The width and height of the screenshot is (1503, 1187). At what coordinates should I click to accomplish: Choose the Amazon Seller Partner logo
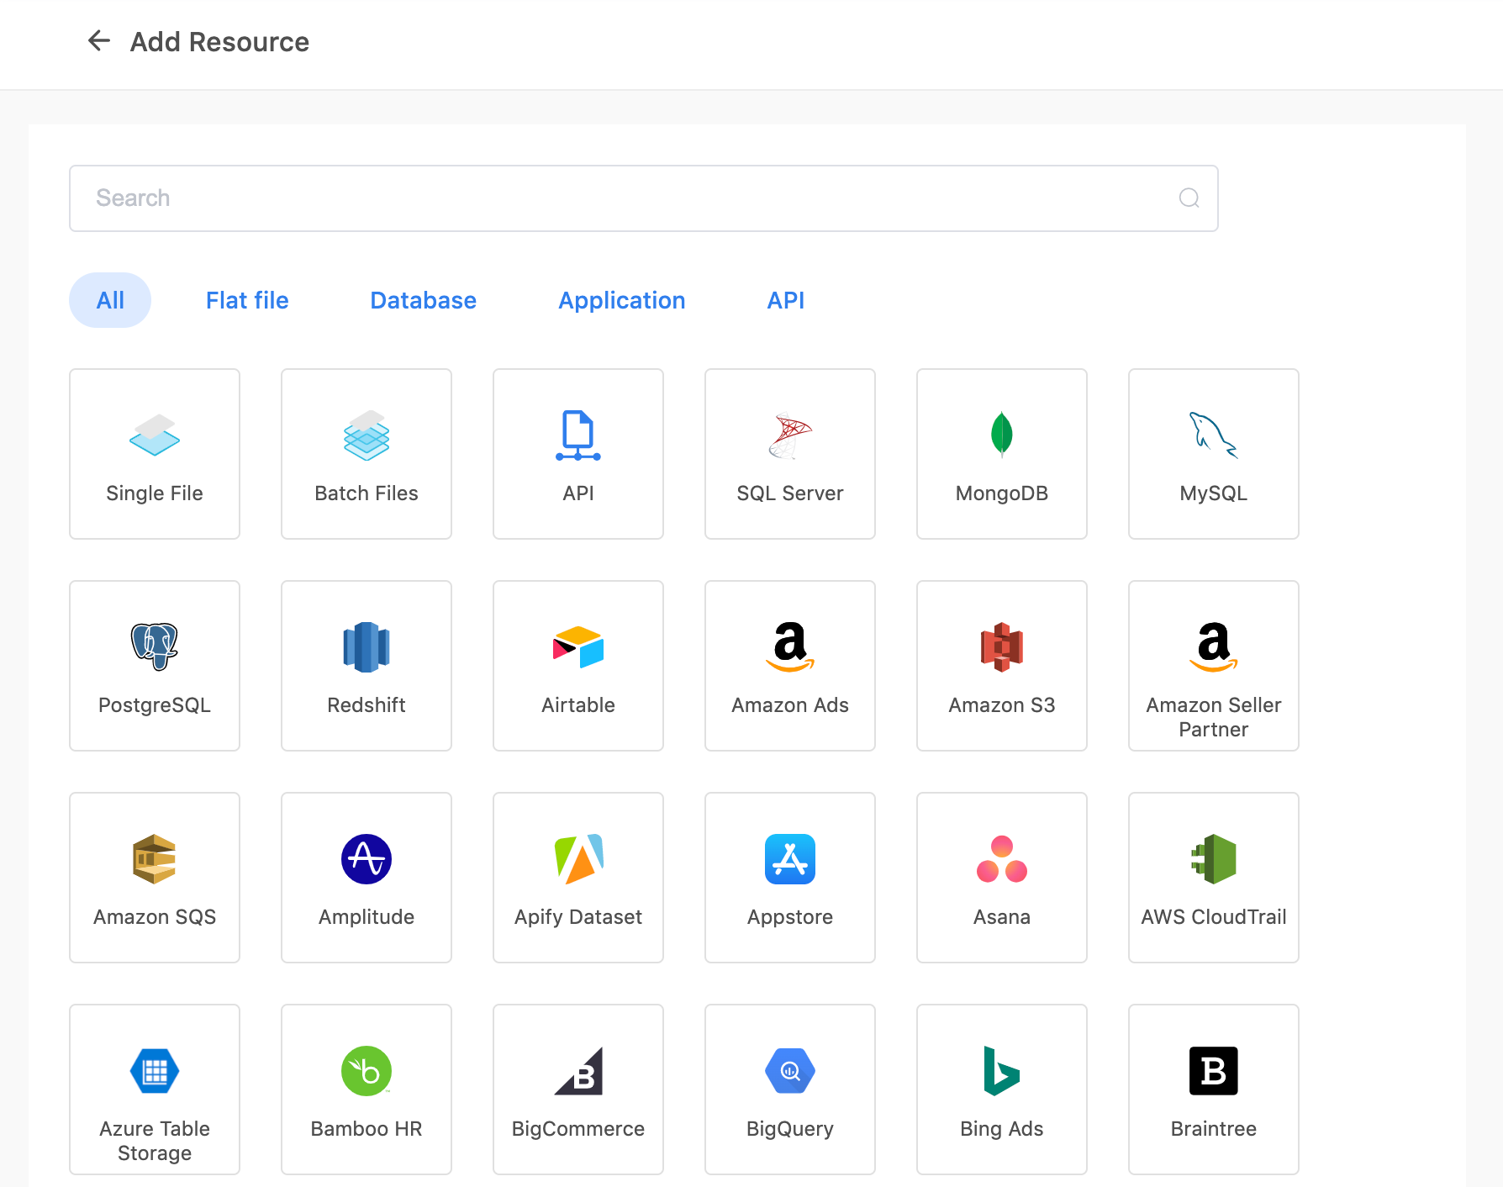(1214, 646)
